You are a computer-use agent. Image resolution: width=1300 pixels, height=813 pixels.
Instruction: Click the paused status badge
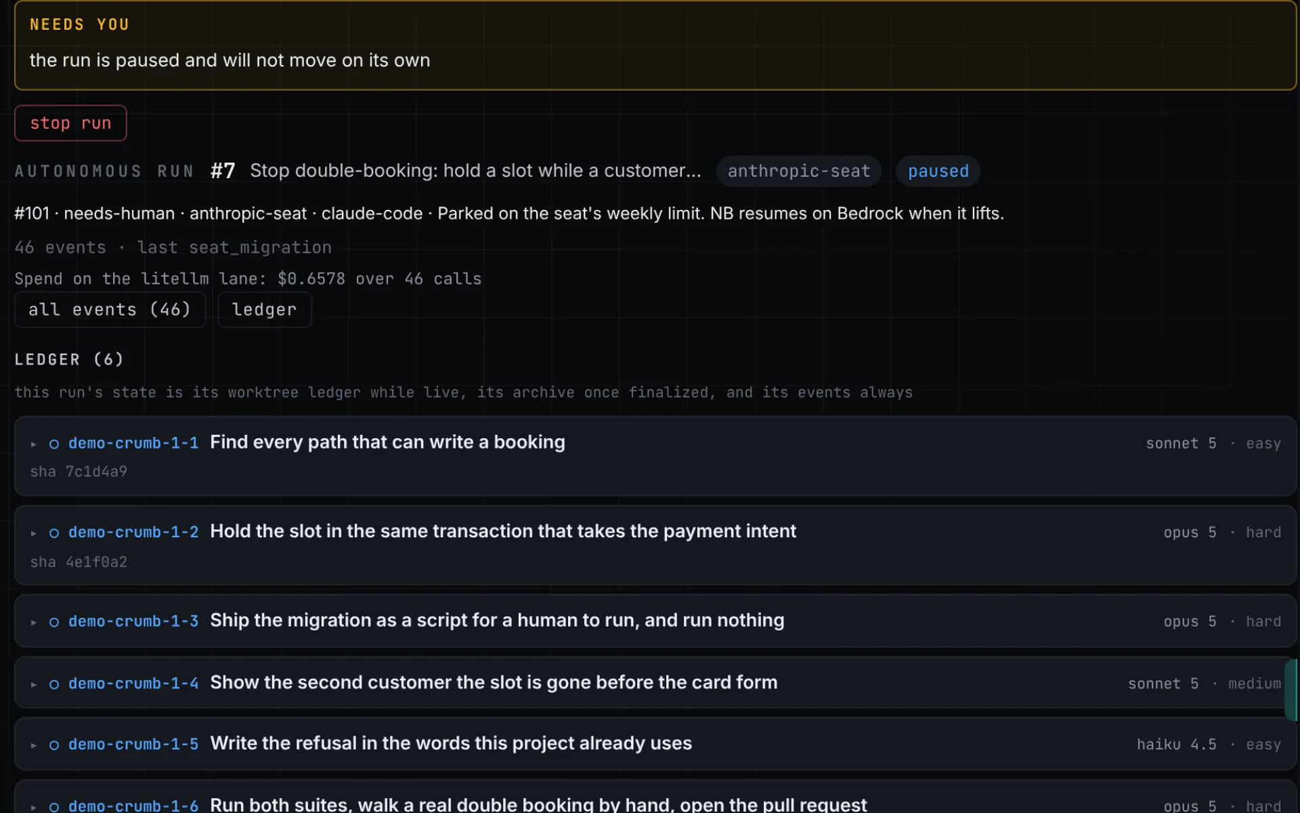tap(938, 171)
